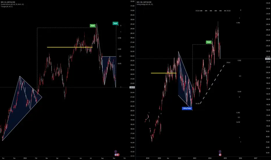This screenshot has width=271, height=160.
Task: Click Dec on the daily chart time axis
Action: coord(14,158)
